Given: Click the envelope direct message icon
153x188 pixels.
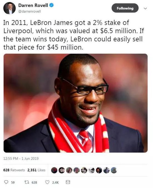Looking at the screenshot, I should point(68,182).
